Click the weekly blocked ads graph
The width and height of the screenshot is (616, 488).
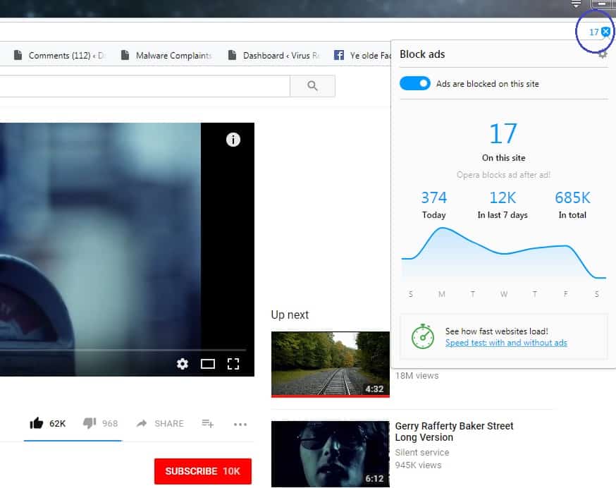(503, 254)
